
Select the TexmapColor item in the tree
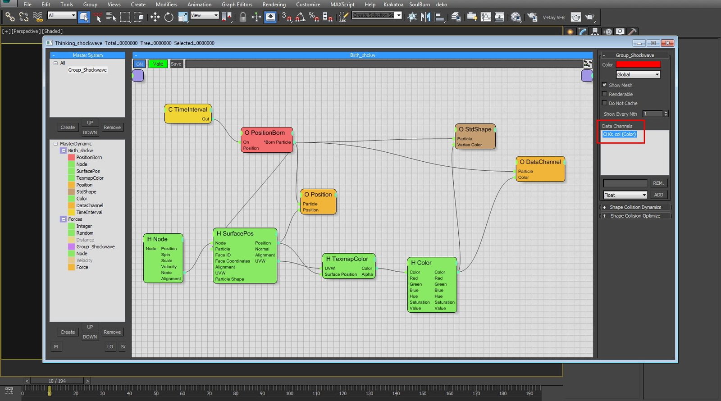coord(90,178)
